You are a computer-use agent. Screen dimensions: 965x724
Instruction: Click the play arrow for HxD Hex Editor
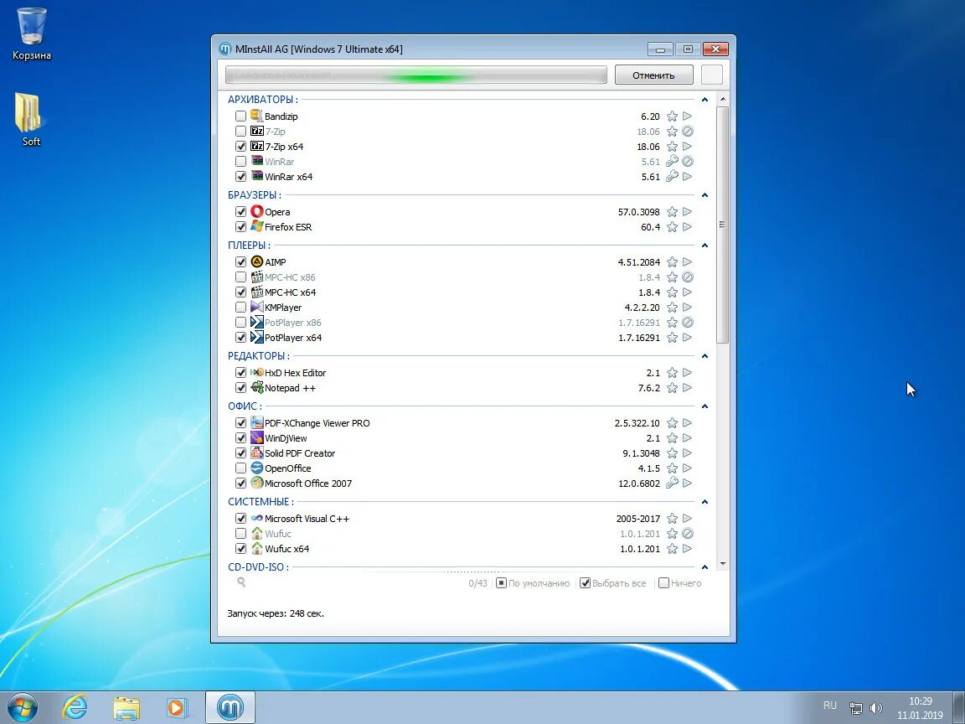[688, 372]
